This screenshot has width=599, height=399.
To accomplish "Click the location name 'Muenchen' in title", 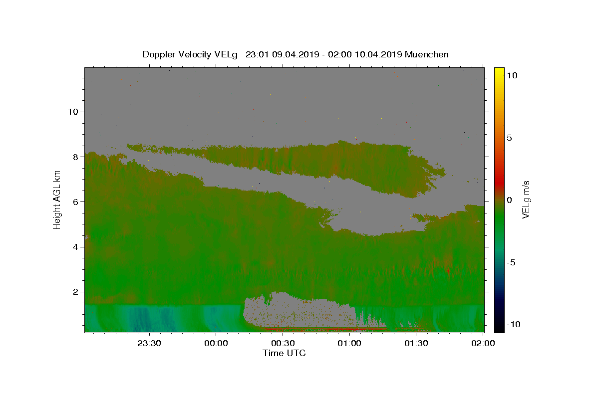I will point(427,54).
